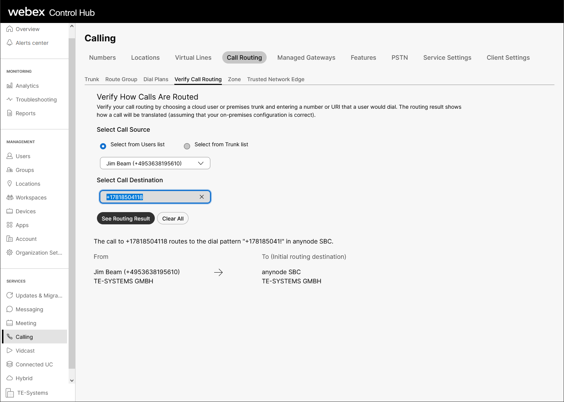Switch to the Virtual Lines tab
The image size is (564, 402).
coord(193,57)
